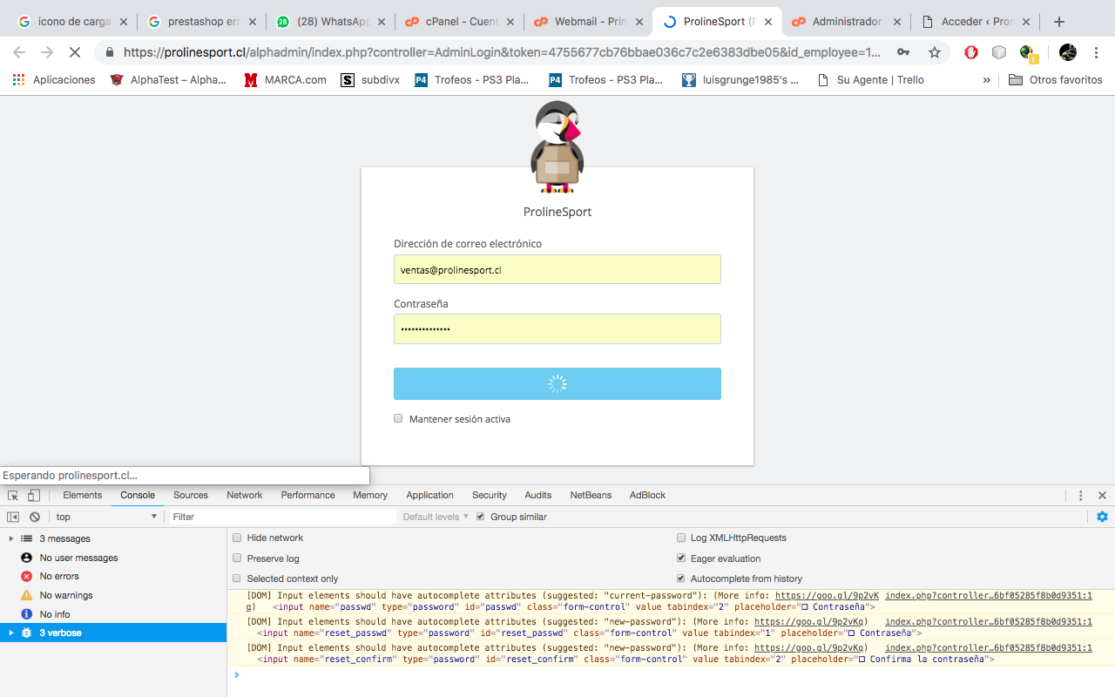Toggle the DevTools device toolbar
This screenshot has width=1115, height=697.
(x=34, y=496)
